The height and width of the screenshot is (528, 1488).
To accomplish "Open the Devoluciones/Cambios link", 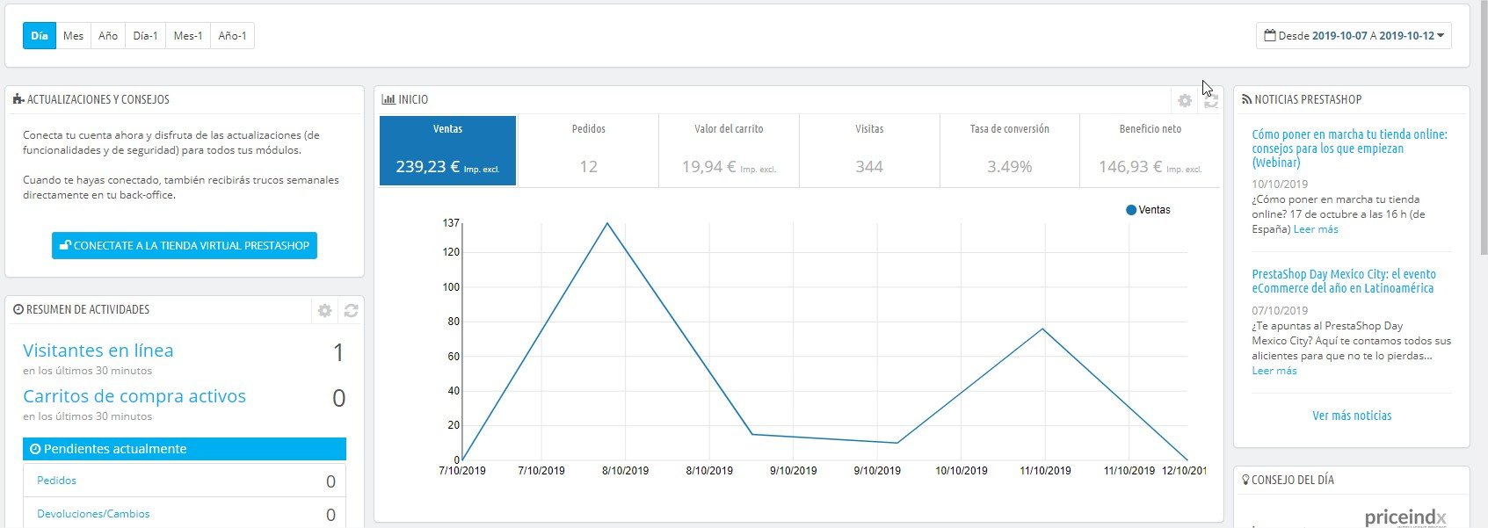I will [x=93, y=514].
